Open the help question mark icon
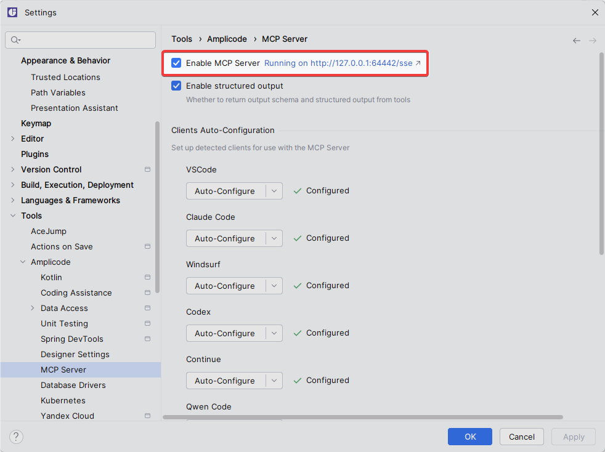605x452 pixels. click(16, 437)
